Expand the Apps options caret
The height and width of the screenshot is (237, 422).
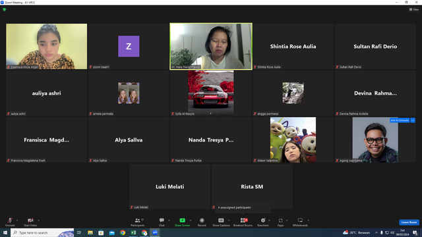point(287,221)
